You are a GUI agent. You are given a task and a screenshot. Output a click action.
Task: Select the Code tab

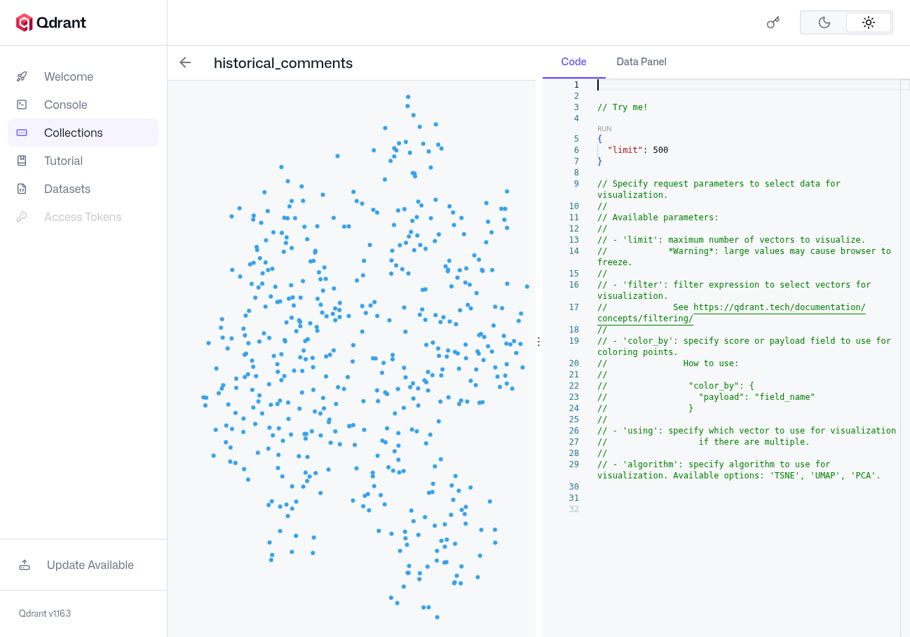point(573,62)
